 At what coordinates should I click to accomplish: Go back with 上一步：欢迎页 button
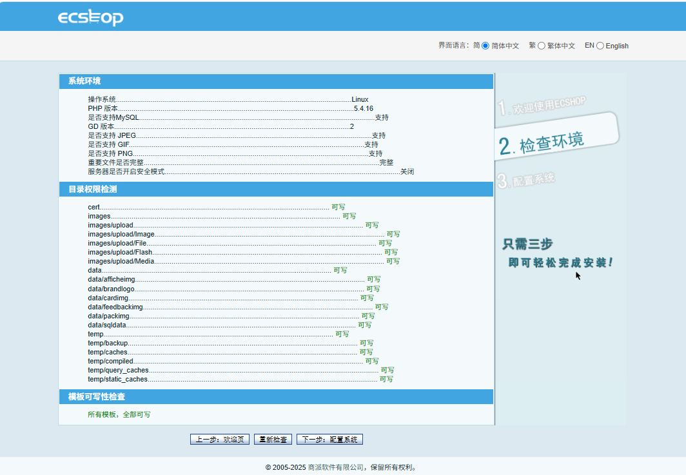(220, 439)
